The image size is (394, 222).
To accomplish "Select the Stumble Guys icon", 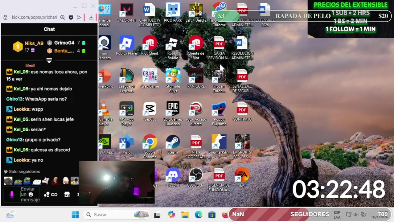I will pyautogui.click(x=173, y=81).
